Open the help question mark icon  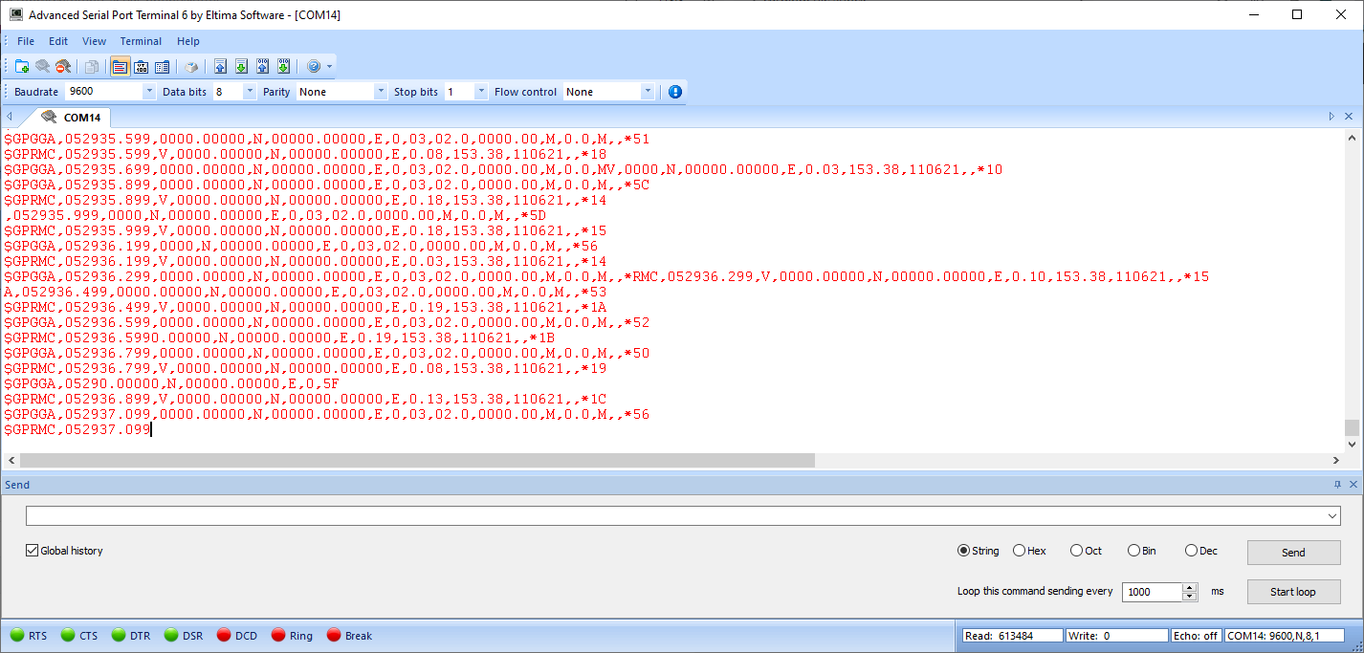(x=313, y=66)
